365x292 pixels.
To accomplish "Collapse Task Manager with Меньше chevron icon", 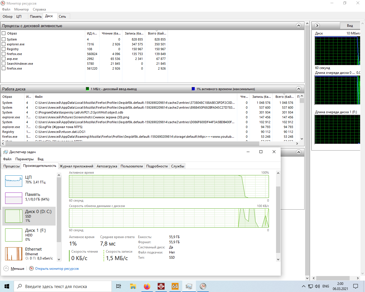I will click(6, 269).
